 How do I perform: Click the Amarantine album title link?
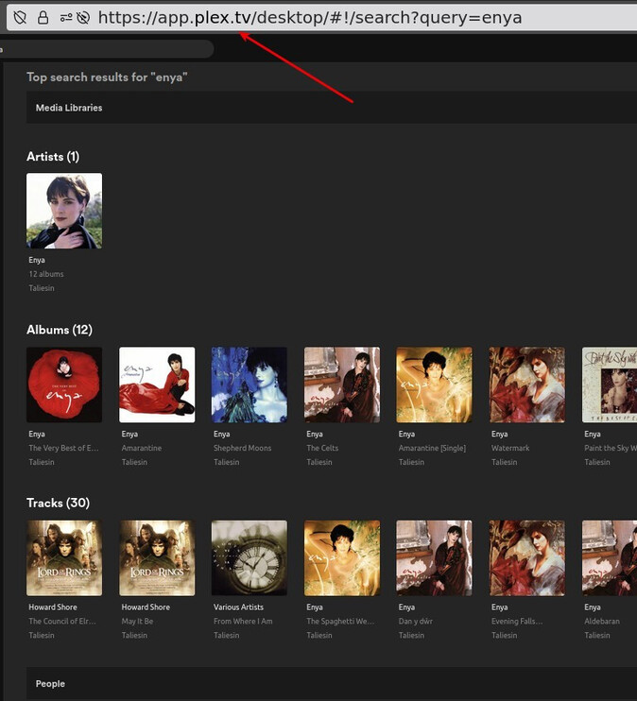coord(142,448)
